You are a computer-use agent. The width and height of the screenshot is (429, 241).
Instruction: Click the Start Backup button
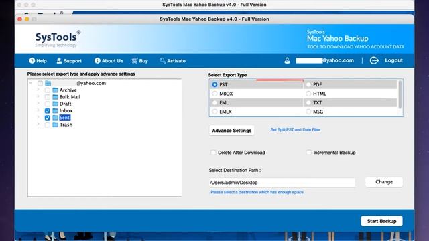point(381,221)
